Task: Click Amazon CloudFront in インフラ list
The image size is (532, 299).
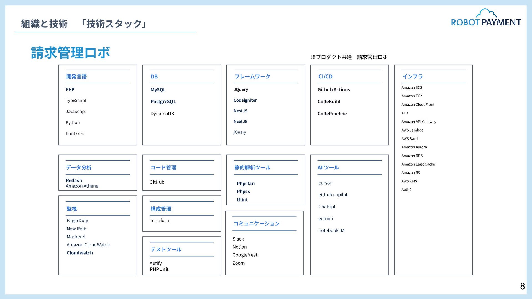Action: click(x=418, y=105)
